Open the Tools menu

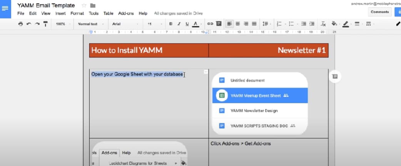(94, 13)
